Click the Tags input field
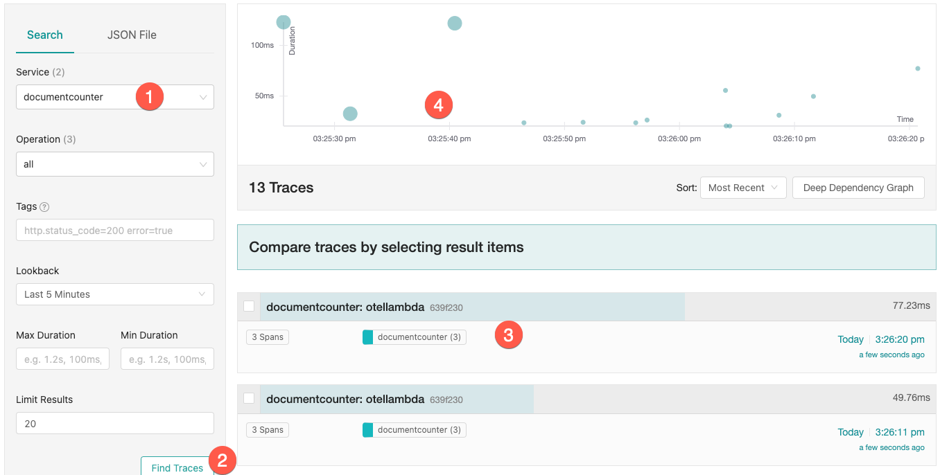Image resolution: width=940 pixels, height=475 pixels. 115,231
